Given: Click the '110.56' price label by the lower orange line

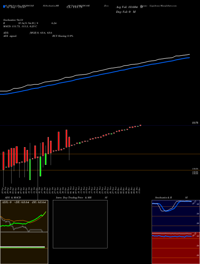Looking at the screenshot, I should [195, 169].
